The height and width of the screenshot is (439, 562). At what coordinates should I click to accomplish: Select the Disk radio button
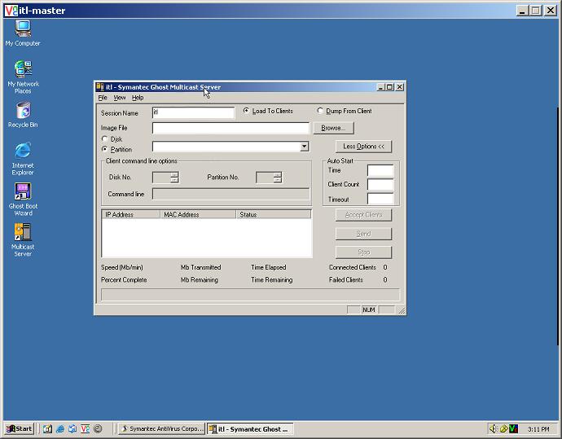click(x=104, y=138)
